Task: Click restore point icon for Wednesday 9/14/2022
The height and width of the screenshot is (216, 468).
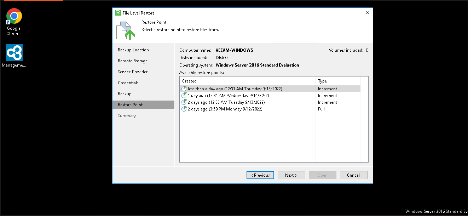Action: (x=184, y=96)
